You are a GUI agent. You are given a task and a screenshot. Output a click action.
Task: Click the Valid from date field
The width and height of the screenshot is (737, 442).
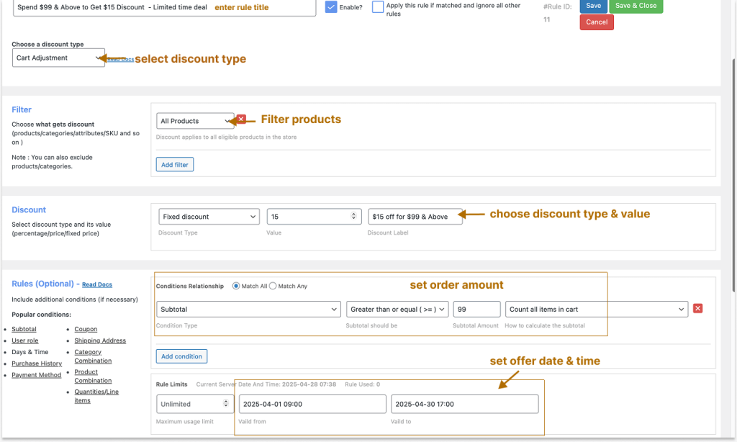312,404
